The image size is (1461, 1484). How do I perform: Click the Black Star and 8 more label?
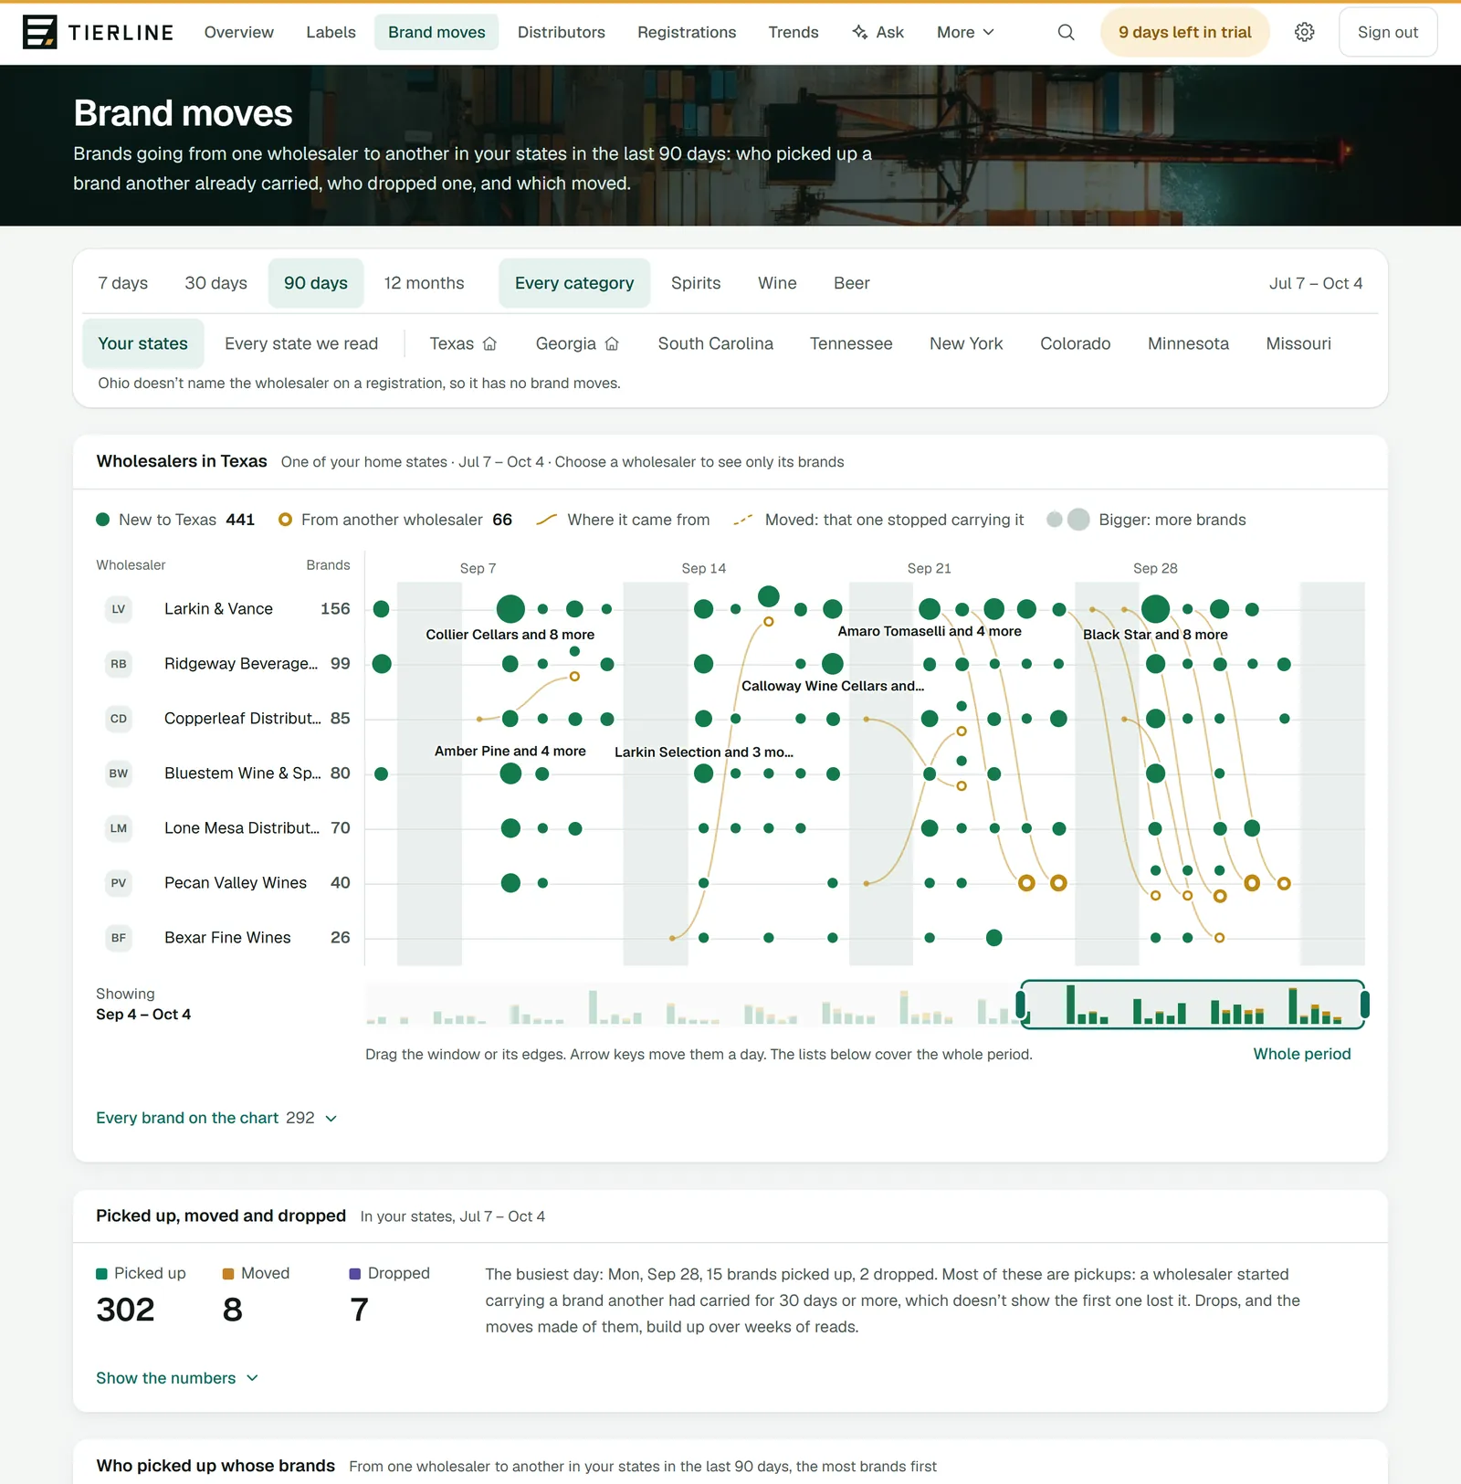[1155, 635]
